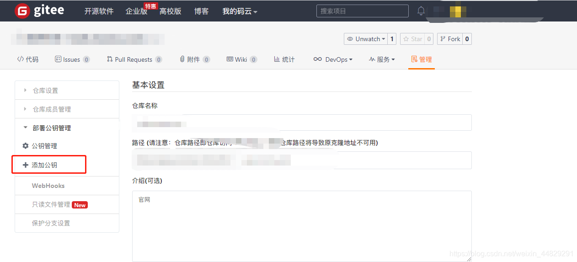Open 高校版 in the top navigation

(x=171, y=11)
